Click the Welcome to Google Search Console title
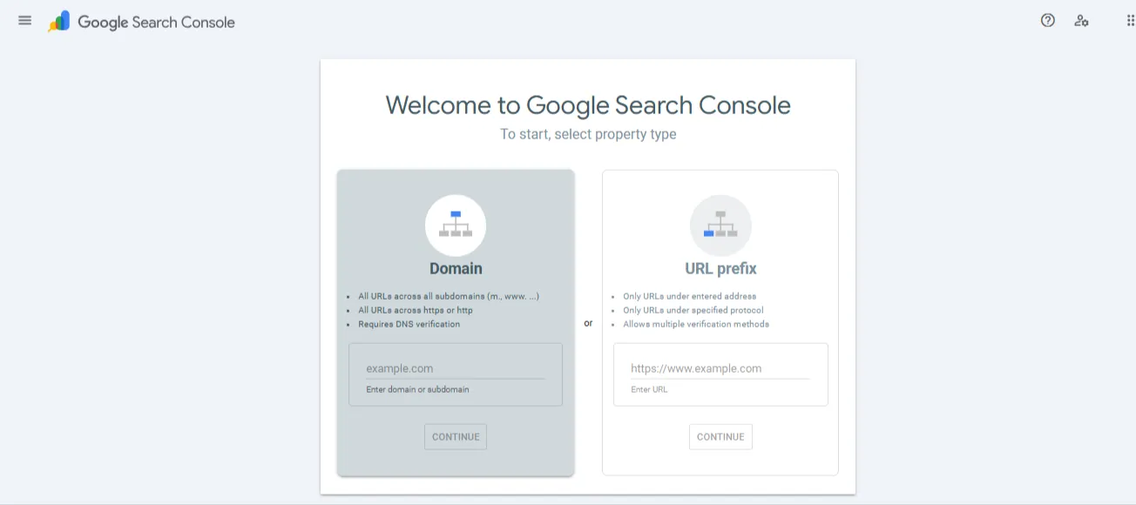Image resolution: width=1136 pixels, height=505 pixels. click(x=587, y=104)
